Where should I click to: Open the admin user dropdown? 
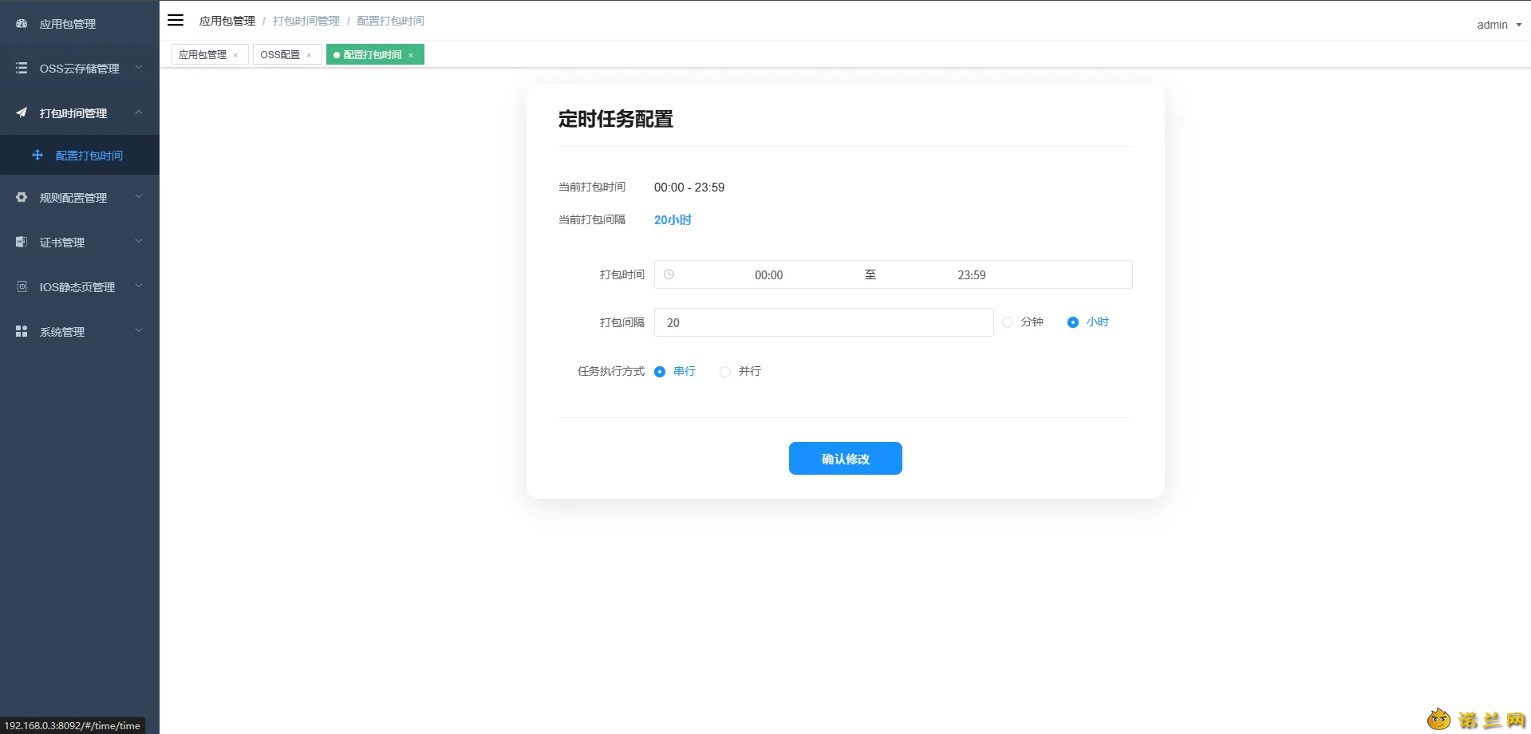tap(1499, 25)
